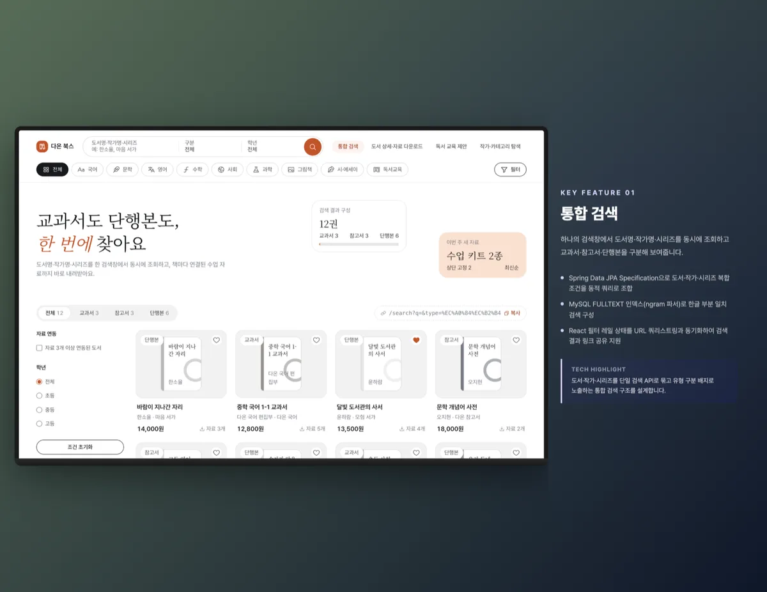This screenshot has width=767, height=592.
Task: Open the 통합 검색 nav item
Action: click(348, 146)
